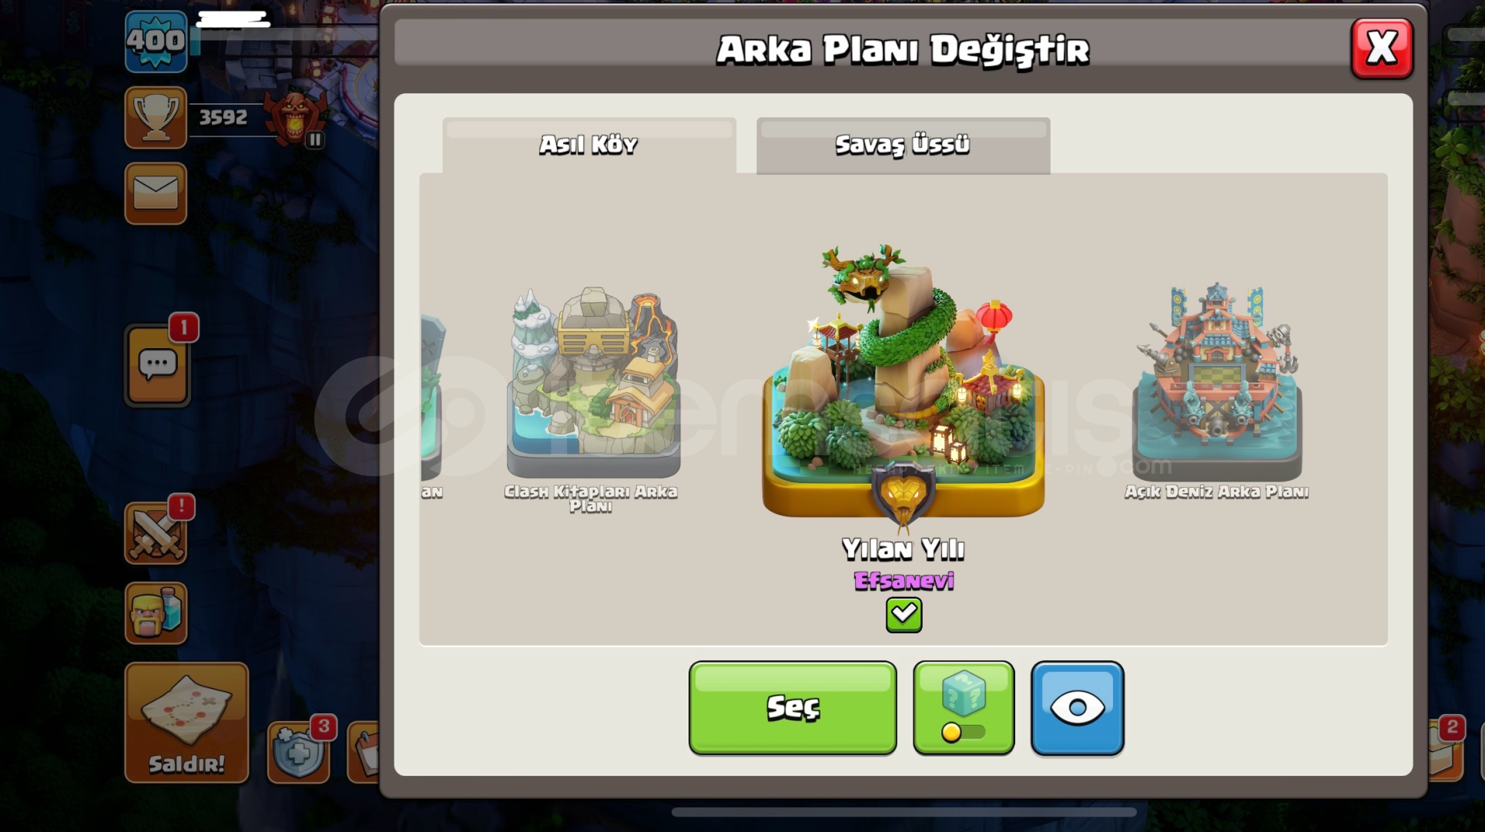The image size is (1485, 832).
Task: Open the crossed swords clan war icon
Action: pyautogui.click(x=156, y=533)
